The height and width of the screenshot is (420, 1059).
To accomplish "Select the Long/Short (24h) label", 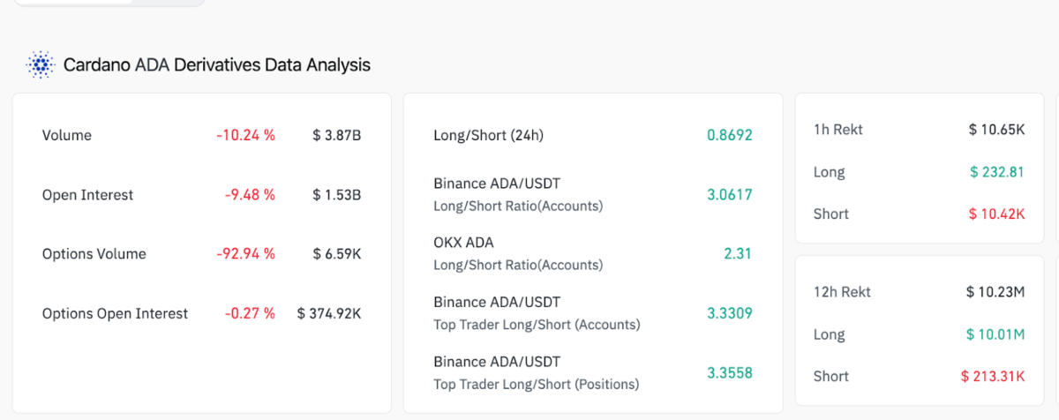I will 489,136.
